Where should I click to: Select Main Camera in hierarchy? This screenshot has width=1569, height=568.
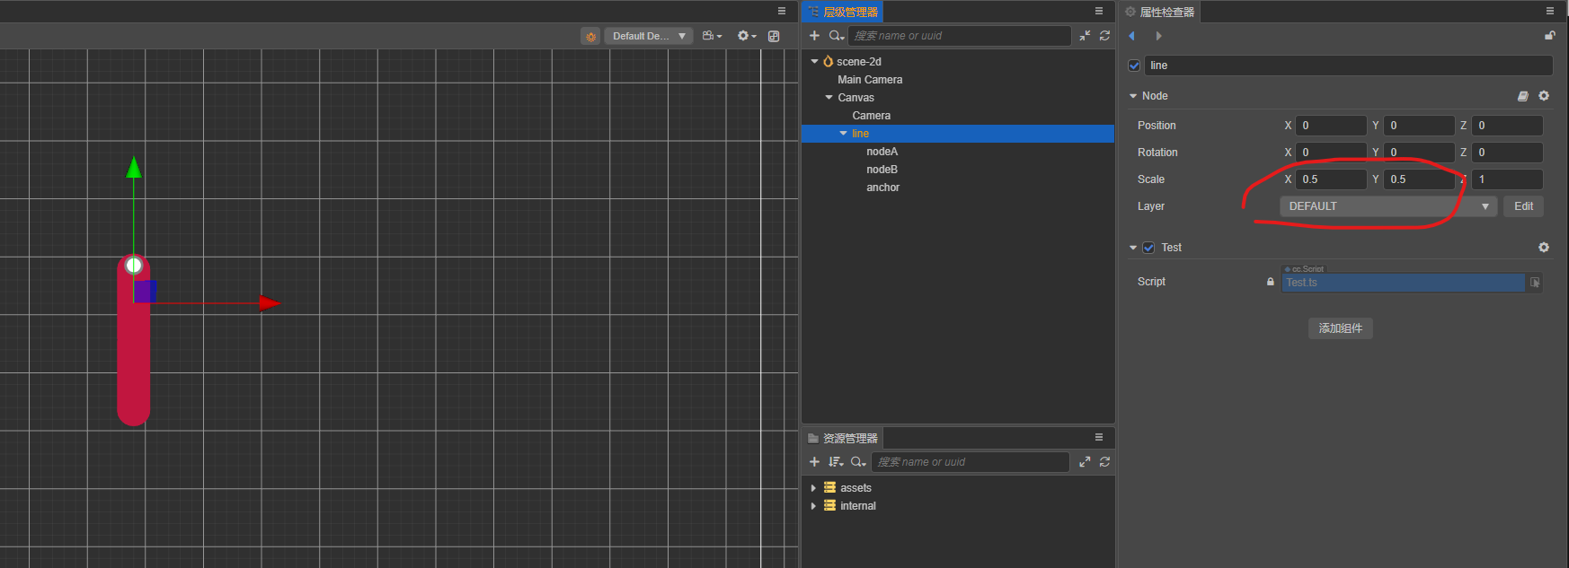[870, 80]
